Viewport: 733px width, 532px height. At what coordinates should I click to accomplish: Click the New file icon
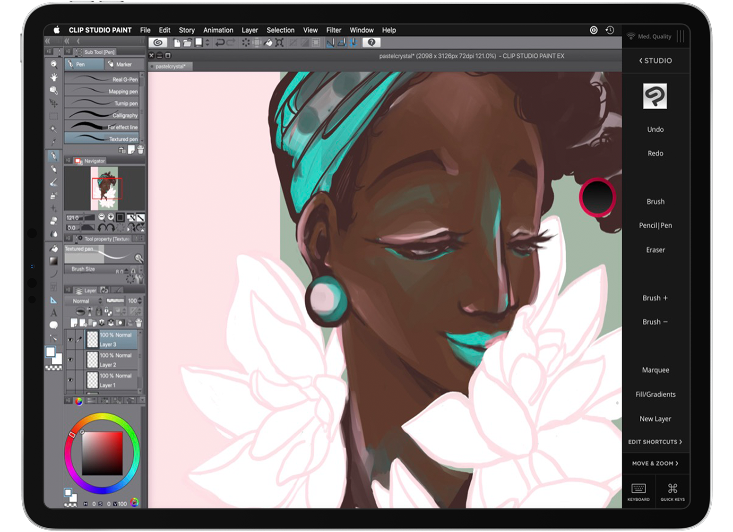click(177, 43)
